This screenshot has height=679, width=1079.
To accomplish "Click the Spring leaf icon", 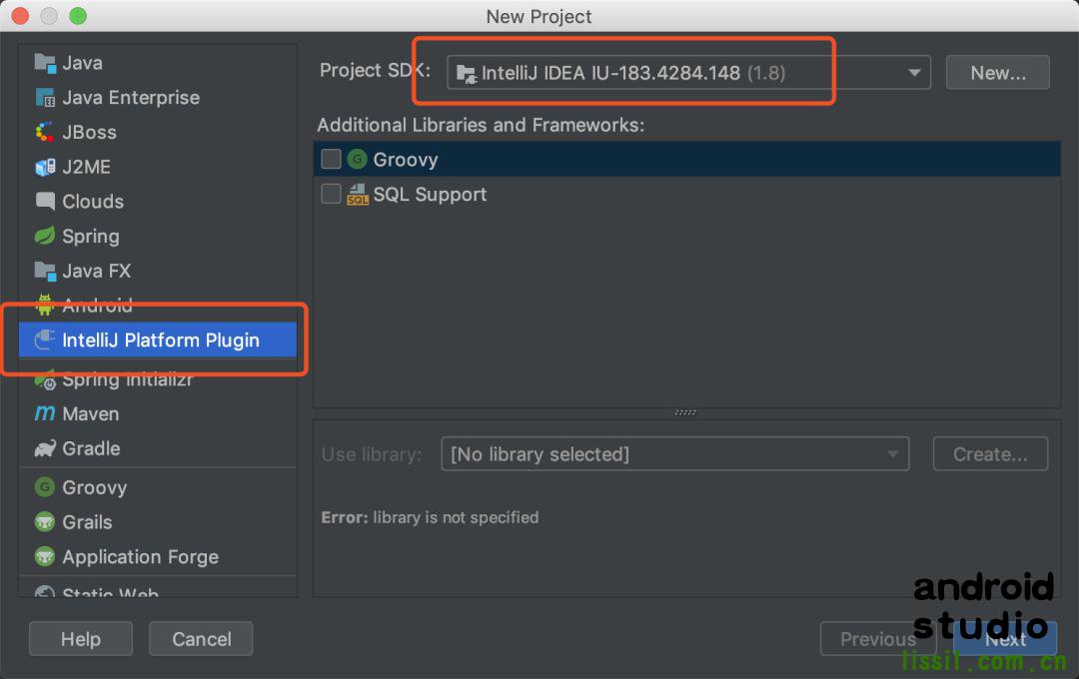I will coord(45,236).
